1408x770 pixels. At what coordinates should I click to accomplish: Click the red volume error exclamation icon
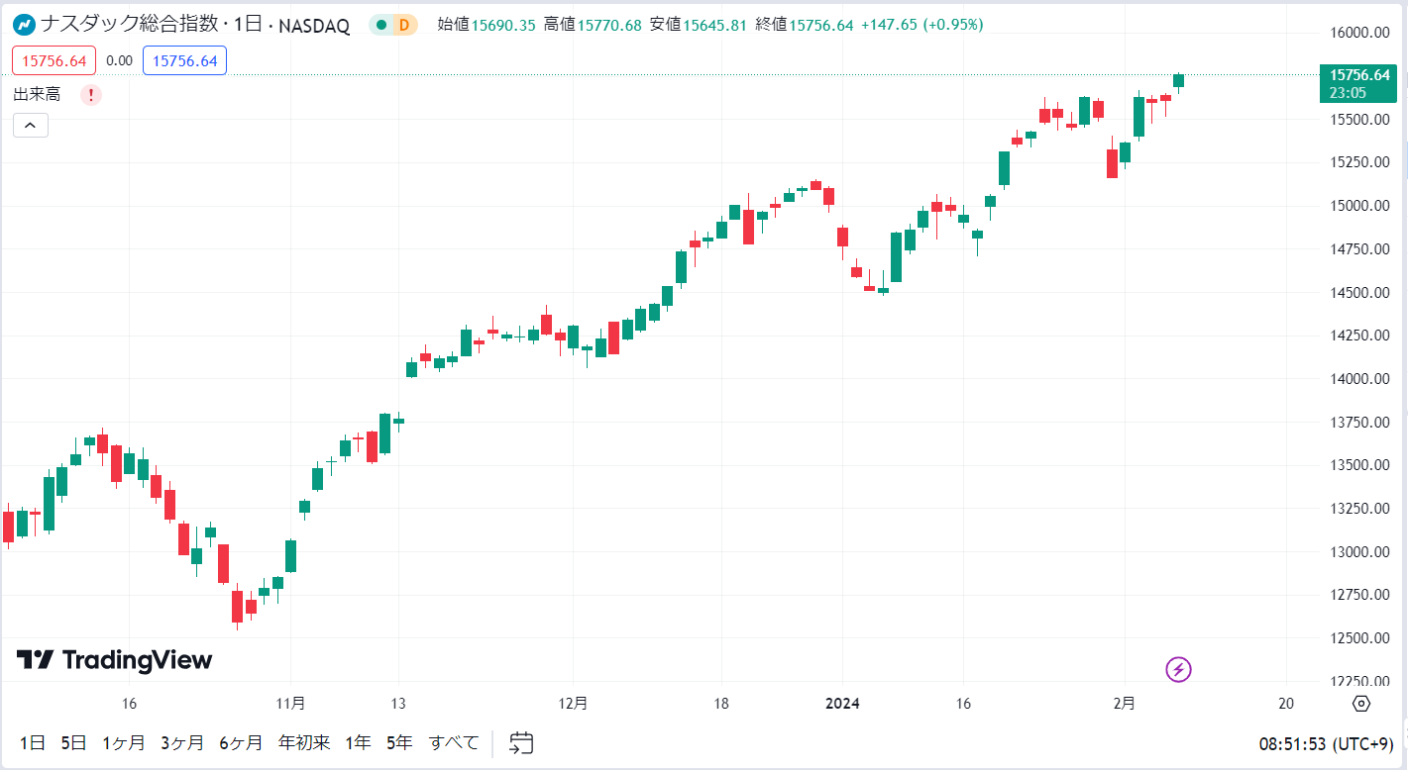(91, 95)
